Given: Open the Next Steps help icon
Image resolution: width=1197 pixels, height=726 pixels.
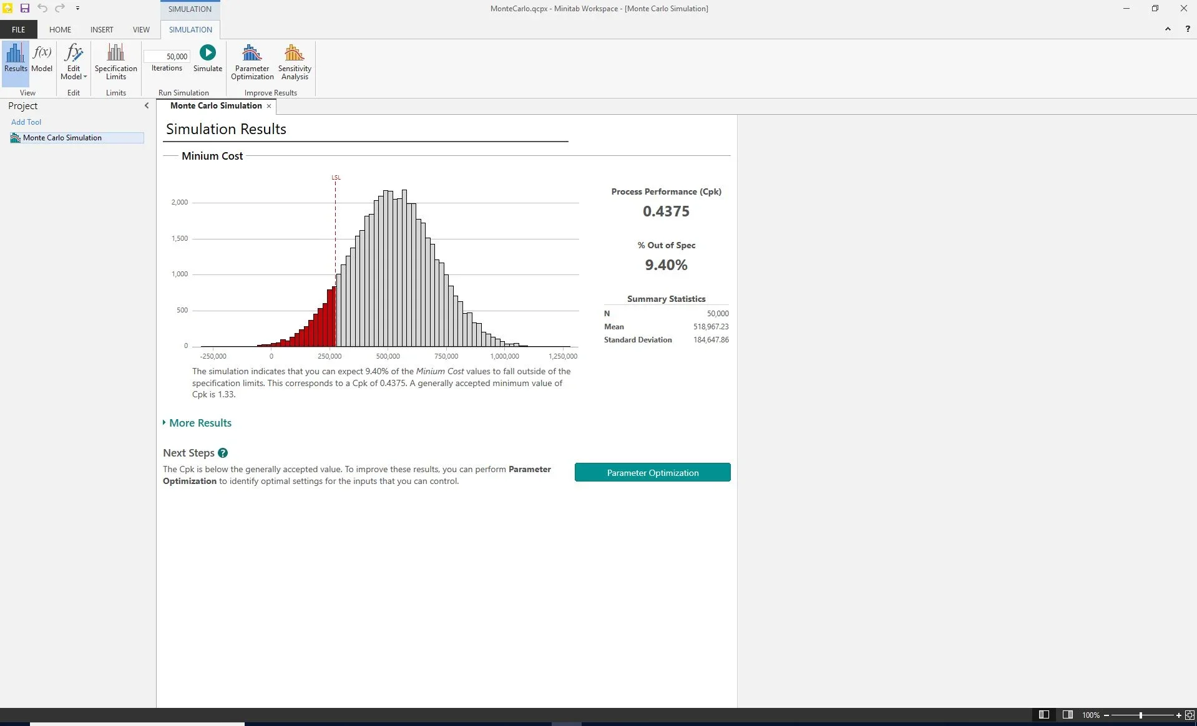Looking at the screenshot, I should pos(223,453).
